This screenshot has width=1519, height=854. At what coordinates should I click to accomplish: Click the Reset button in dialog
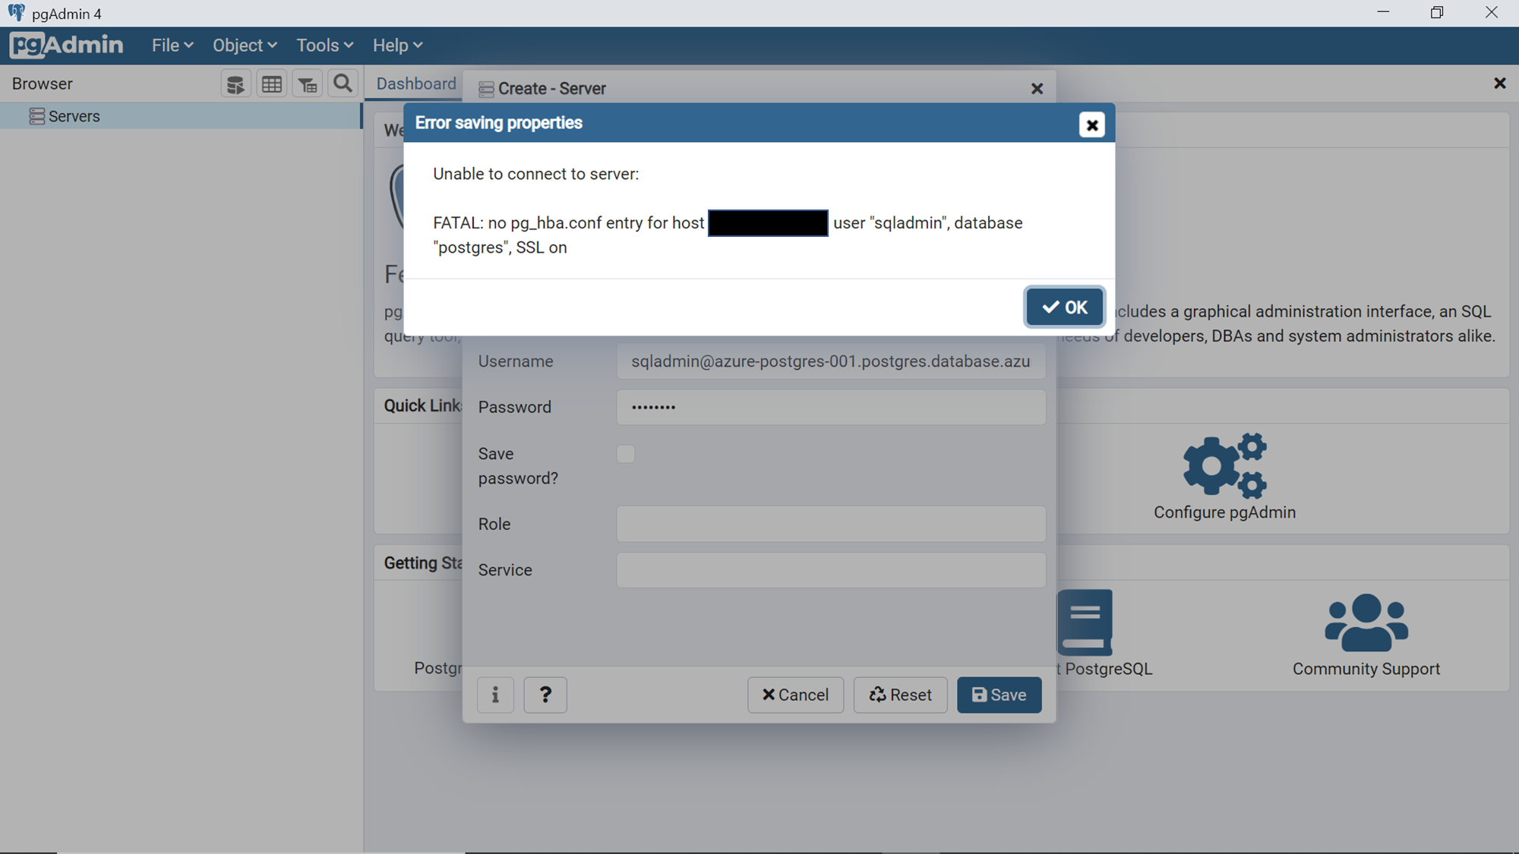pyautogui.click(x=900, y=695)
